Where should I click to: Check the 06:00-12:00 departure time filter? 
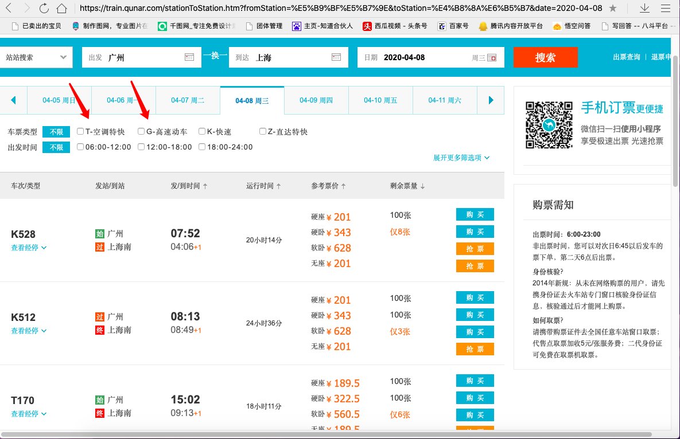tap(80, 147)
